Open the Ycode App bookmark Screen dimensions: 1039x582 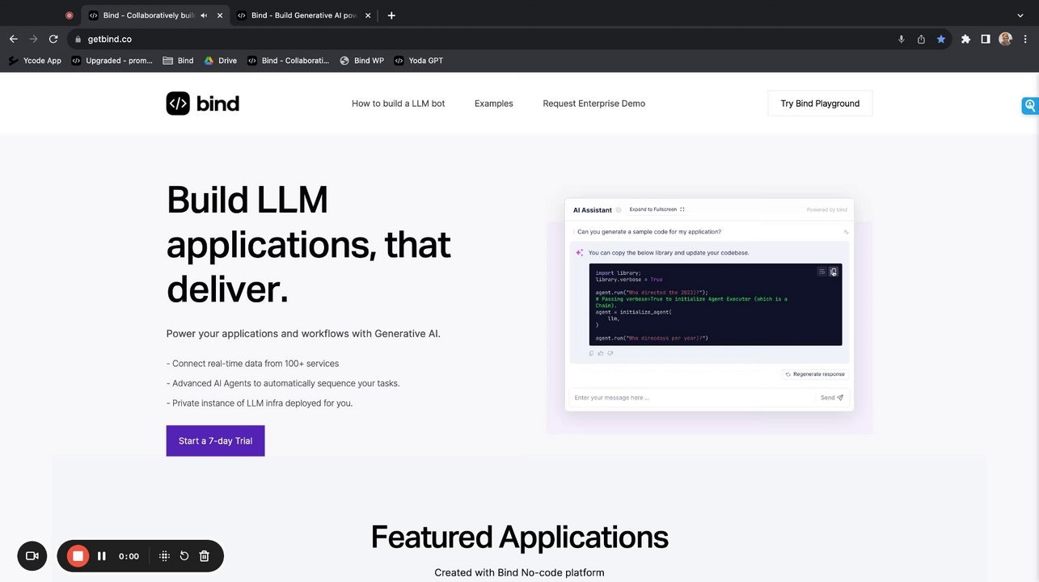click(35, 61)
